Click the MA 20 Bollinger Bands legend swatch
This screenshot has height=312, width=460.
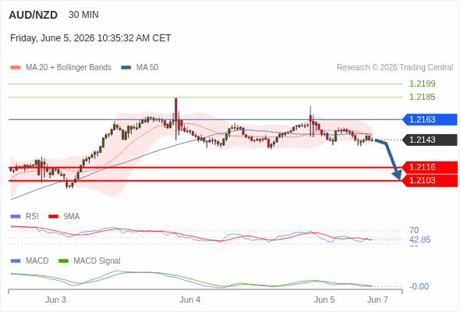pos(16,68)
